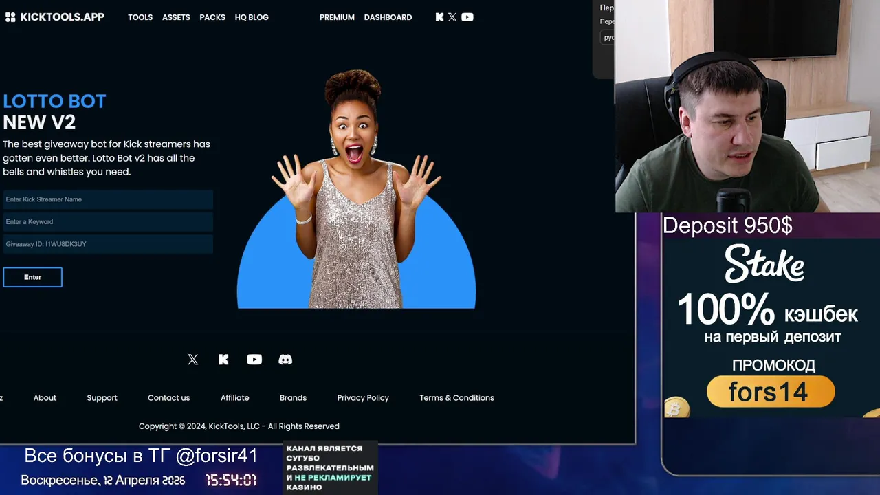The height and width of the screenshot is (495, 880).
Task: Select the Giveaway ID field
Action: (x=108, y=244)
